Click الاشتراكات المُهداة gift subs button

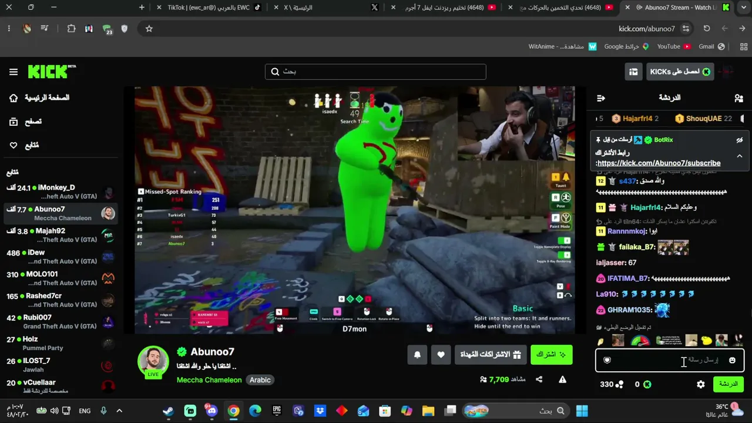point(491,355)
